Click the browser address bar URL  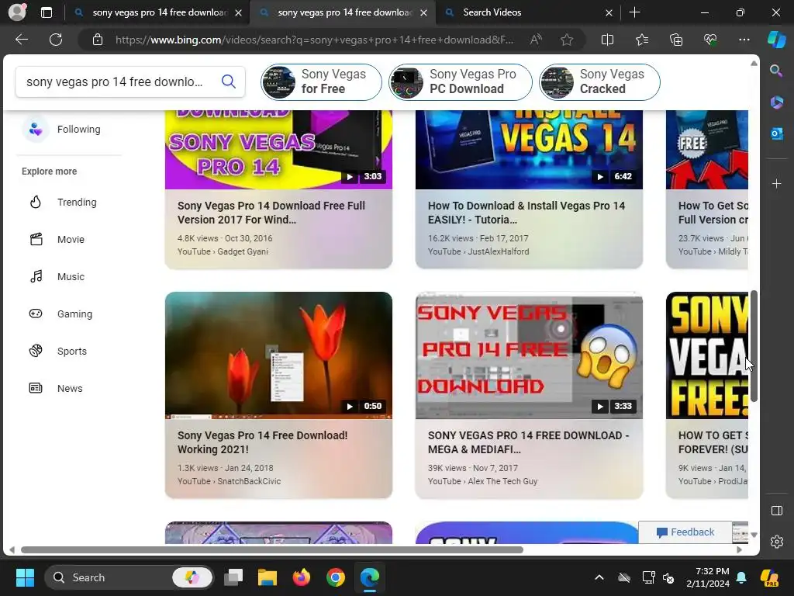click(x=314, y=40)
